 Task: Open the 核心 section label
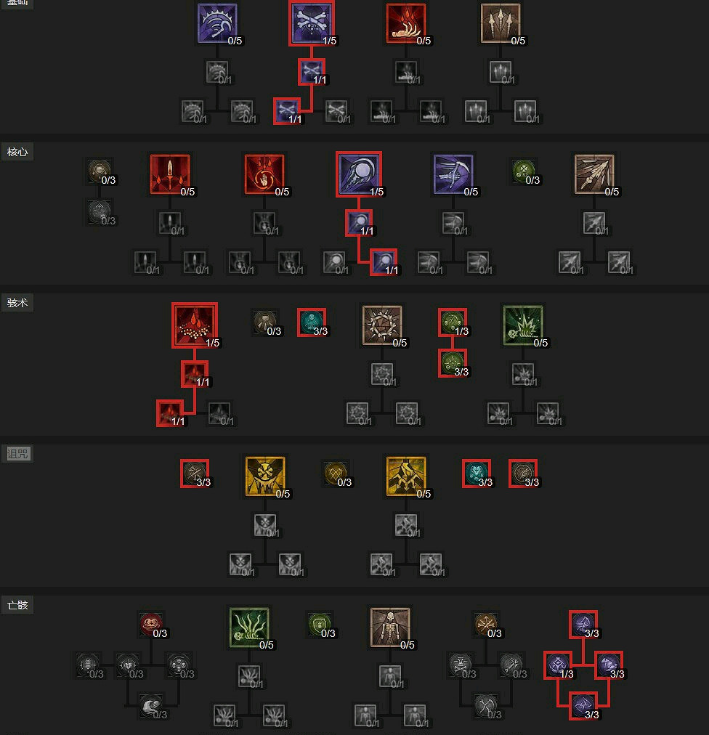[17, 152]
